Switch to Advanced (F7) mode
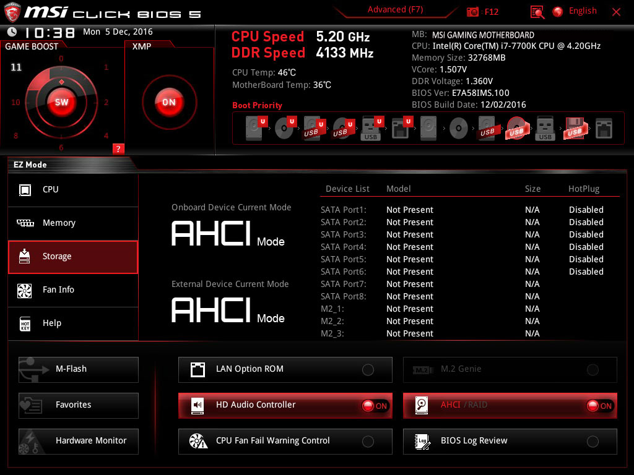Viewport: 634px width, 475px height. (x=395, y=10)
